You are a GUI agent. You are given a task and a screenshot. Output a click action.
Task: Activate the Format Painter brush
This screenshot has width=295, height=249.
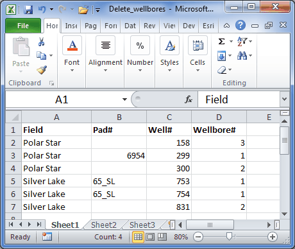42,70
